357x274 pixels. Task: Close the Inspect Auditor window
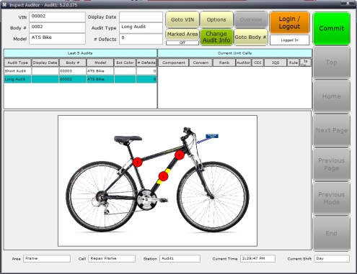(348, 3)
